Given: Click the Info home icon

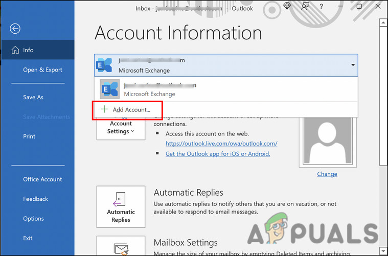Looking at the screenshot, I should coord(15,50).
